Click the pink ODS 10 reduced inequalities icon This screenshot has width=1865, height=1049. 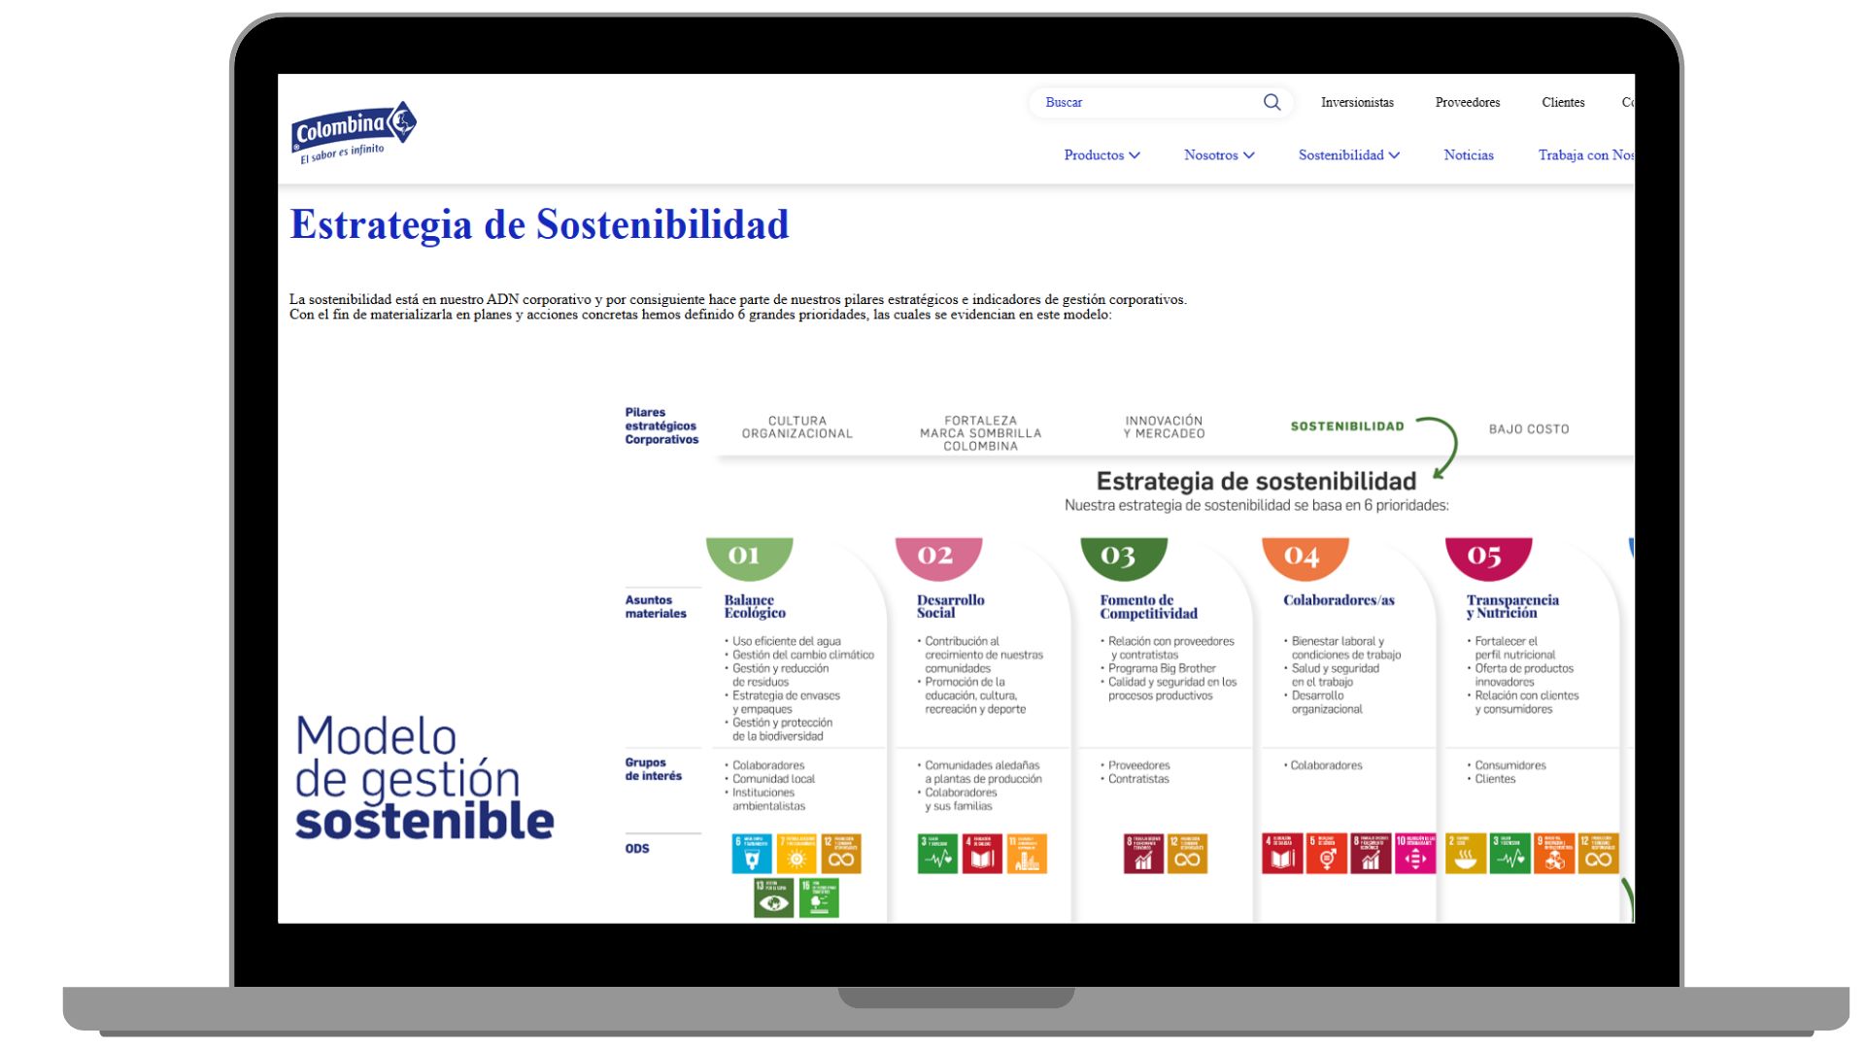pyautogui.click(x=1414, y=854)
